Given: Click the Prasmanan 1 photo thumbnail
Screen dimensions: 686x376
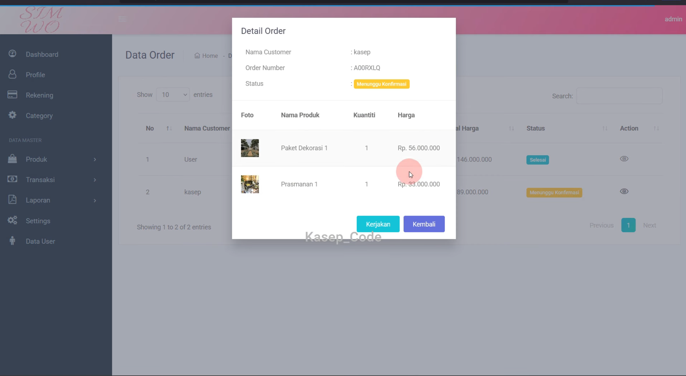Looking at the screenshot, I should coord(250,184).
